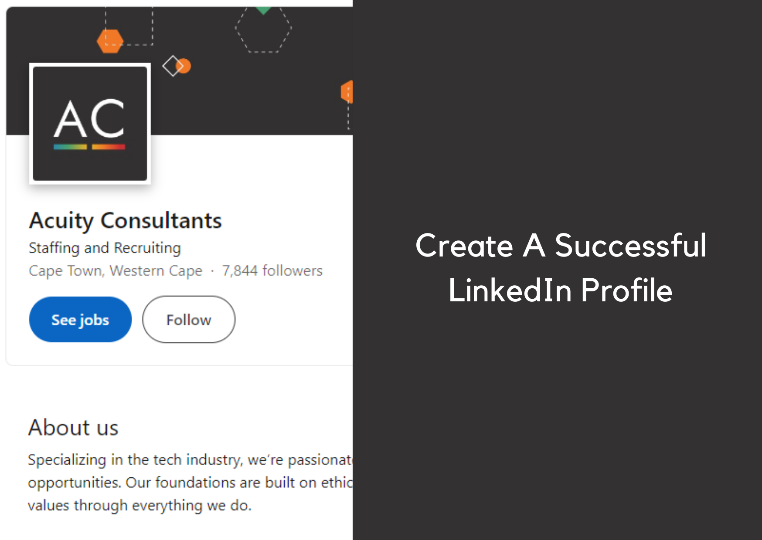Click the Cape Town, Western Cape location

[x=116, y=271]
